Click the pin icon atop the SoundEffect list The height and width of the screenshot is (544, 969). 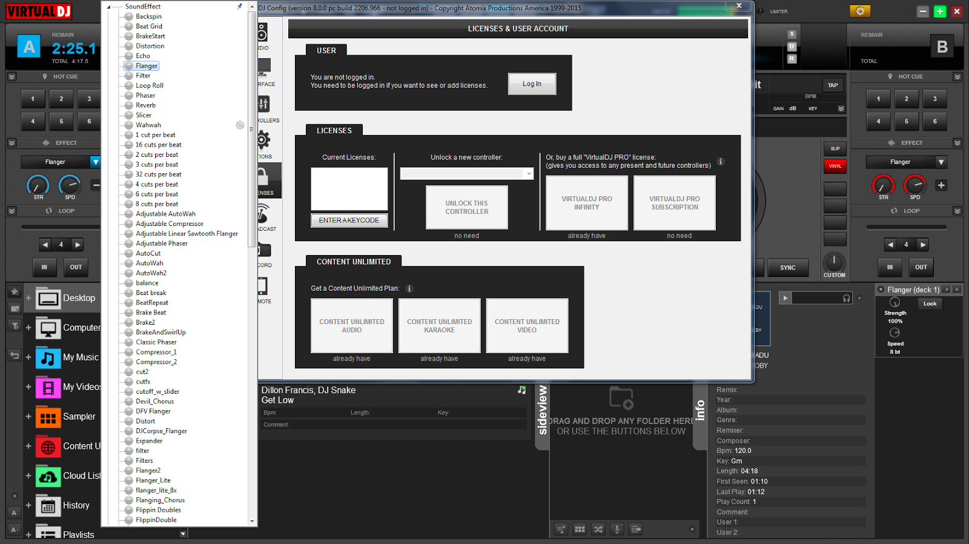coord(240,6)
